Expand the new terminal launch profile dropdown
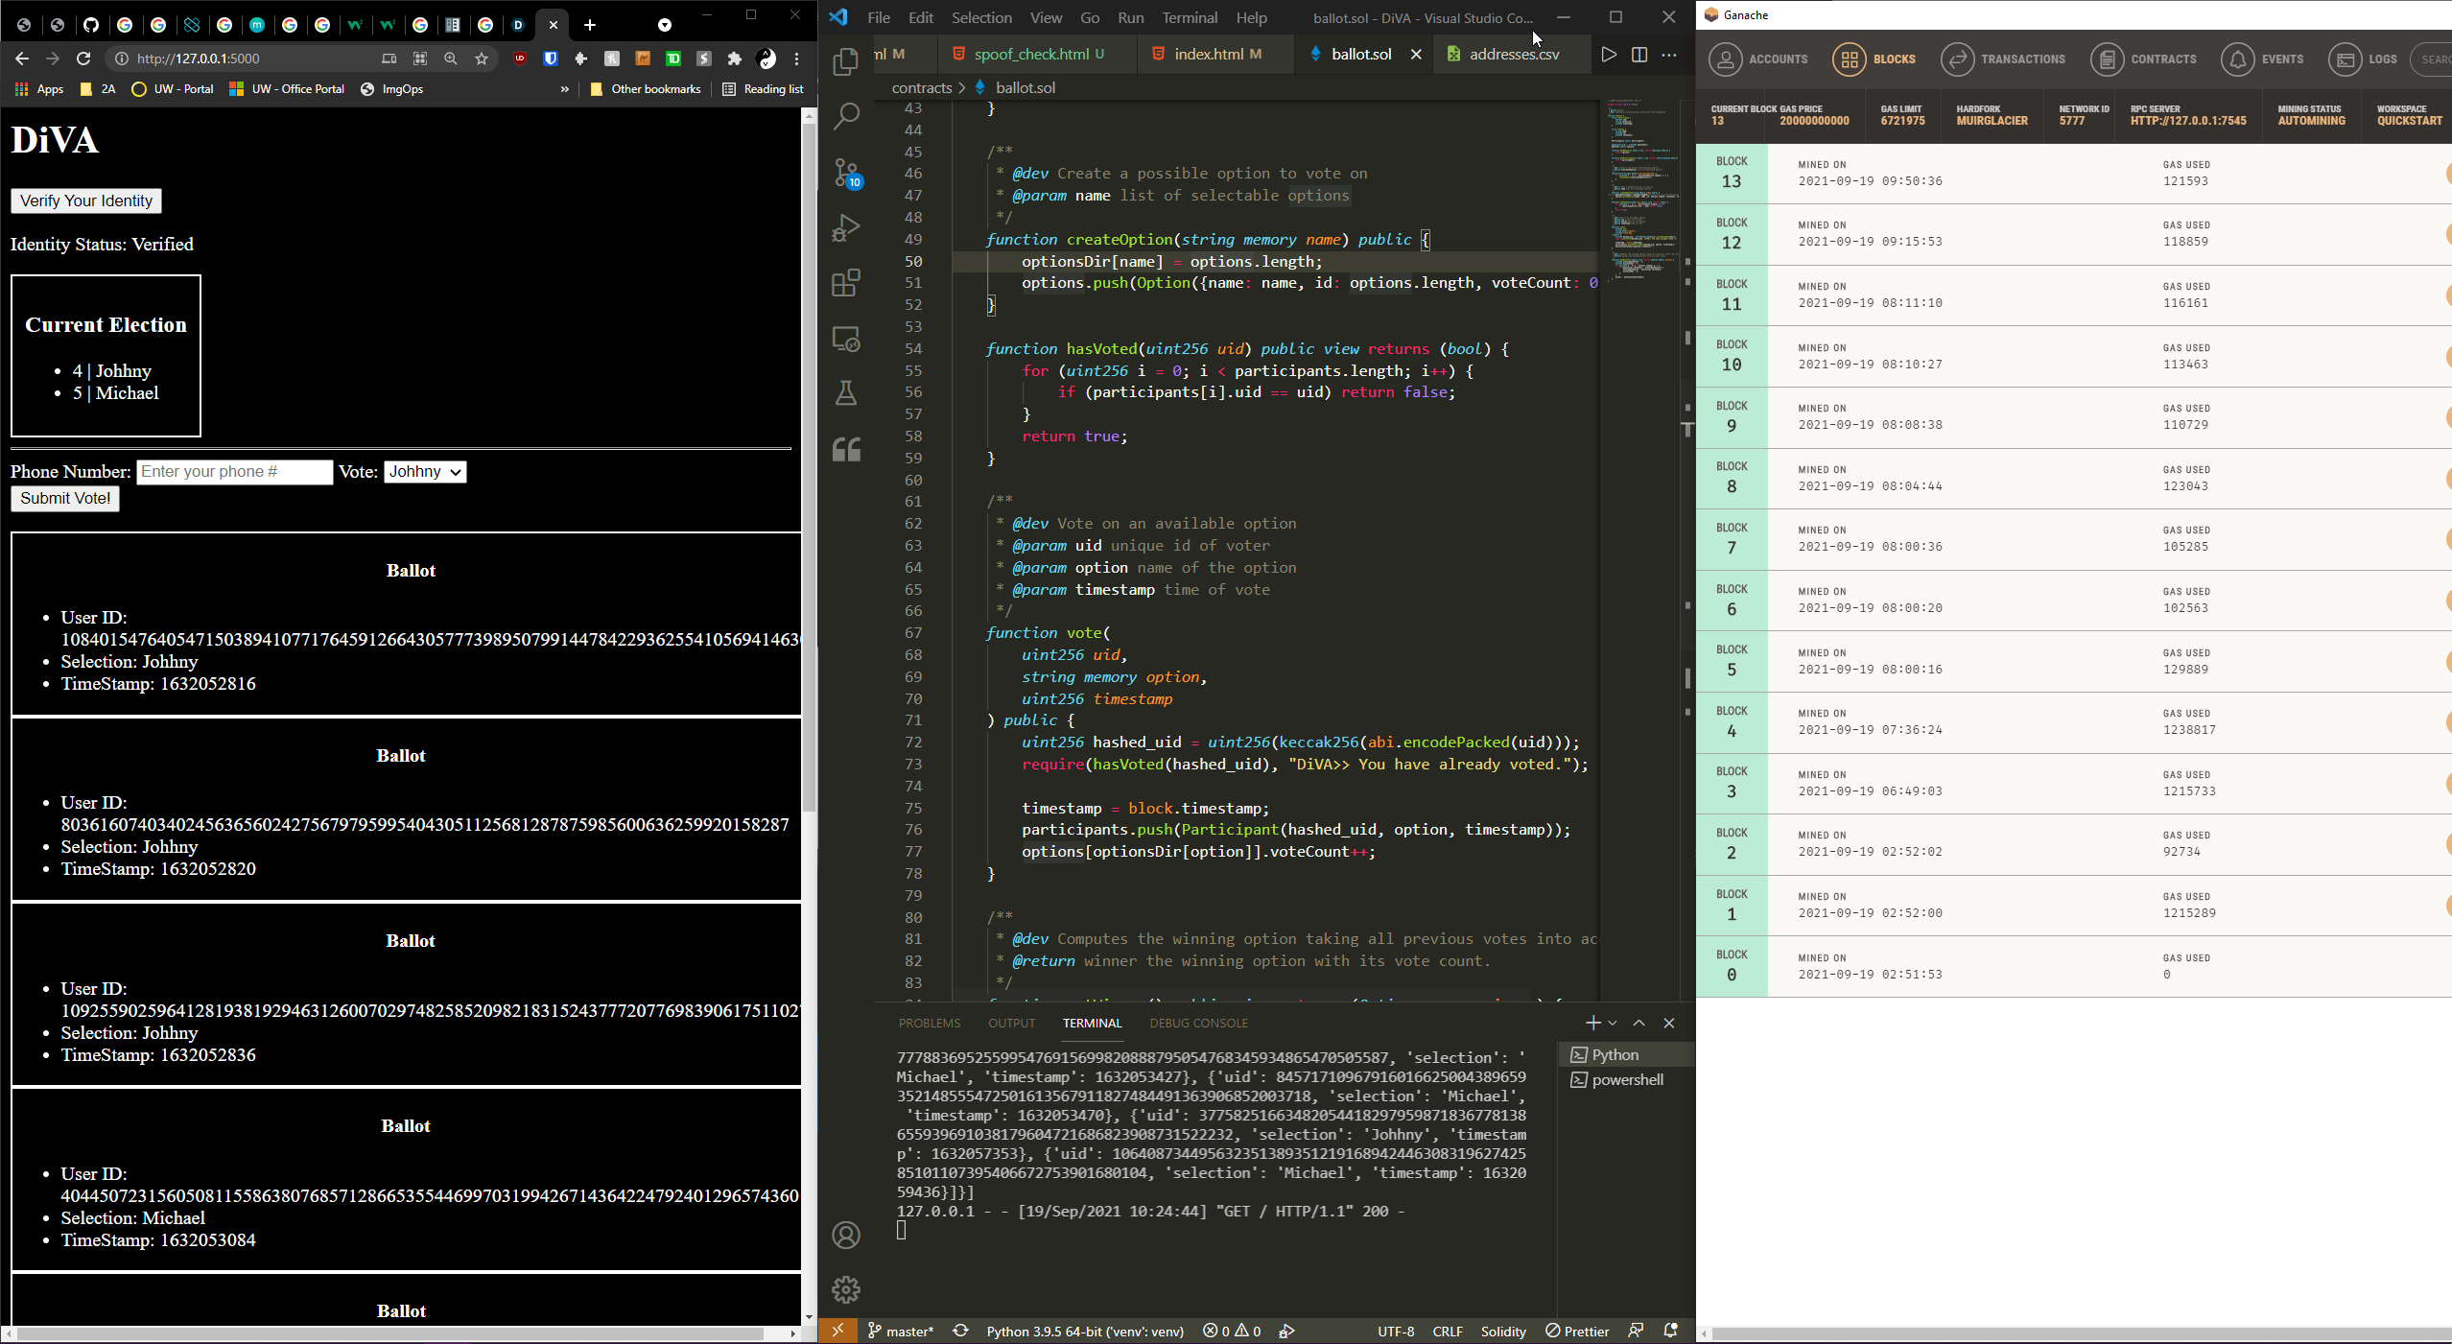 [x=1613, y=1024]
